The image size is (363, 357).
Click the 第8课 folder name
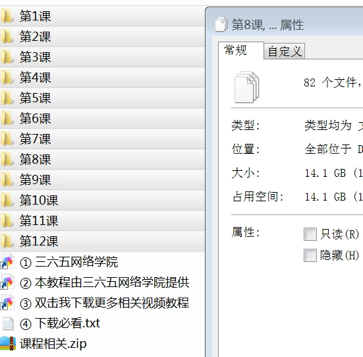click(35, 159)
